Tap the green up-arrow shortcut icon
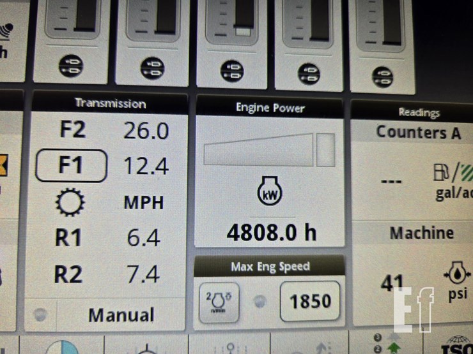Image resolution: width=473 pixels, height=354 pixels. pos(392,346)
